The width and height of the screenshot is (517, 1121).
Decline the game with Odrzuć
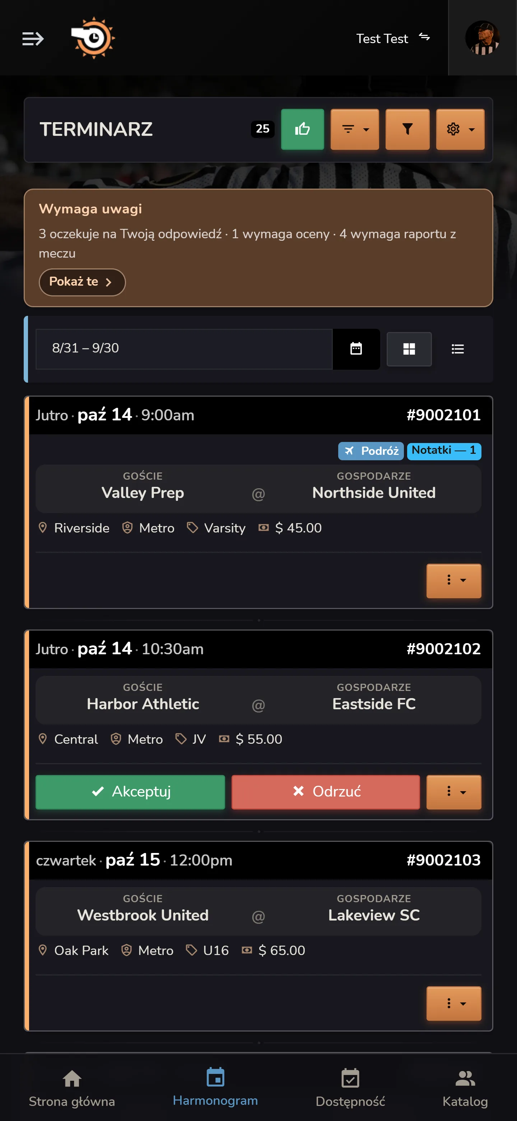[x=326, y=792]
